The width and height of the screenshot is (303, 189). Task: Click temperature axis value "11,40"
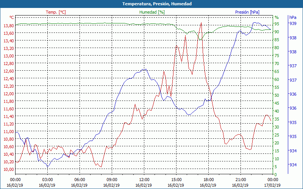click(x=8, y=116)
